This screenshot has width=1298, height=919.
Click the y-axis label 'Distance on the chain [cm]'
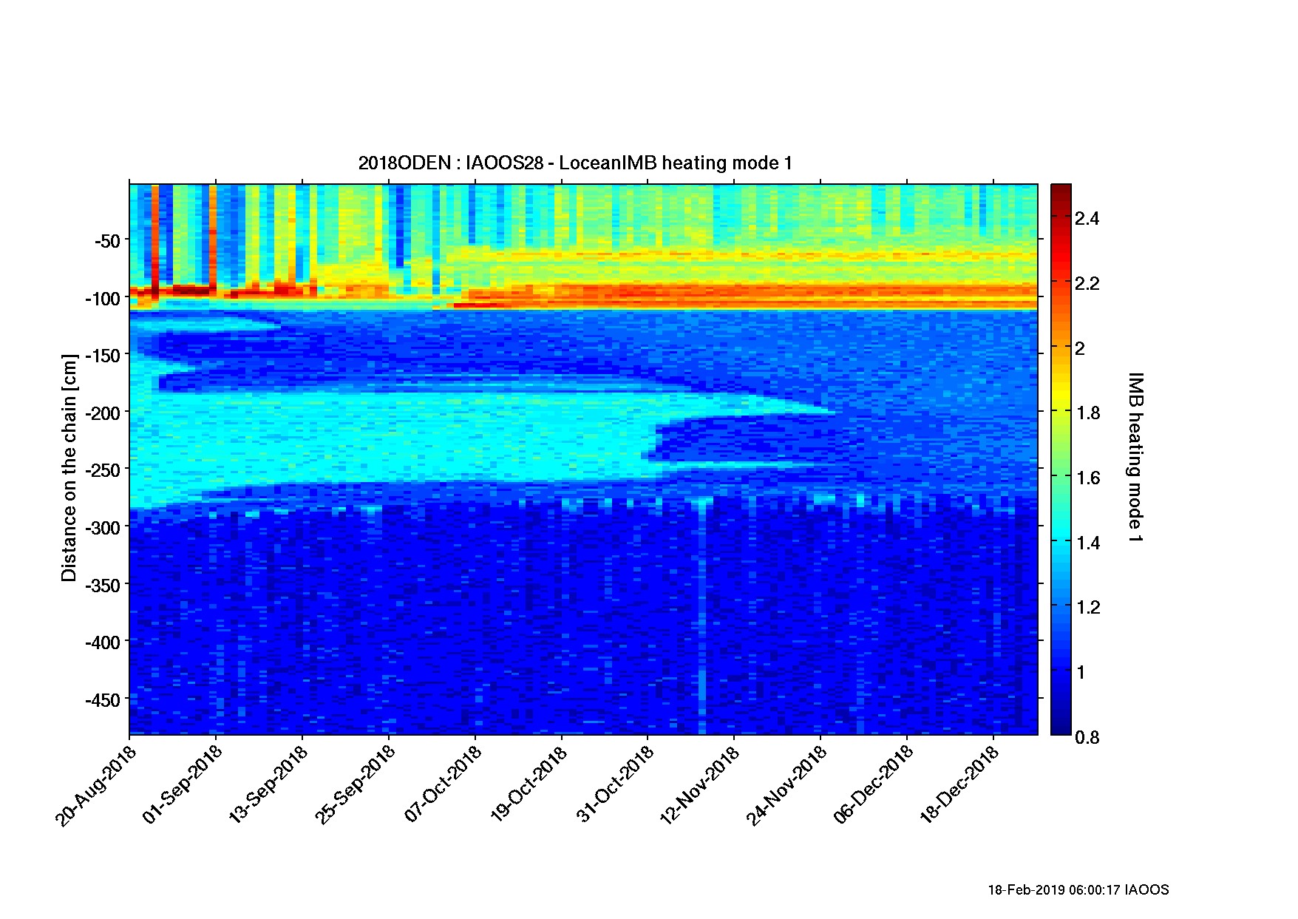69,468
